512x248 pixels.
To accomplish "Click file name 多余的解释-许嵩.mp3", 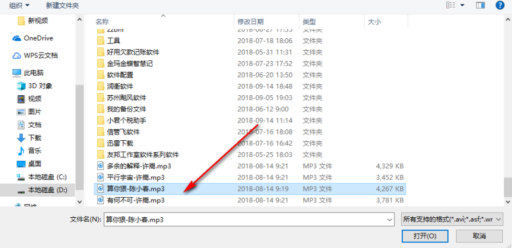I will 139,166.
